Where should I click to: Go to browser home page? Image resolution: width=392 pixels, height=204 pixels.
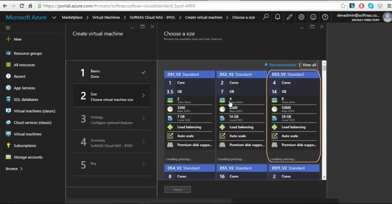pyautogui.click(x=30, y=6)
